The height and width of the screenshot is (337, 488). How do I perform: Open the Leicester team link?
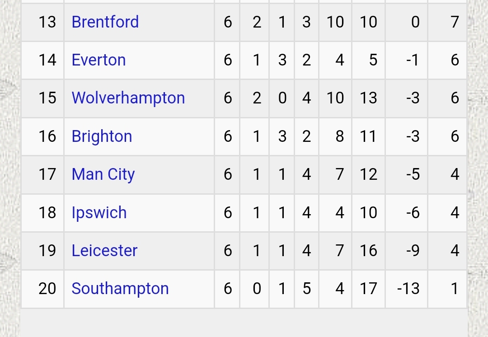tap(104, 251)
